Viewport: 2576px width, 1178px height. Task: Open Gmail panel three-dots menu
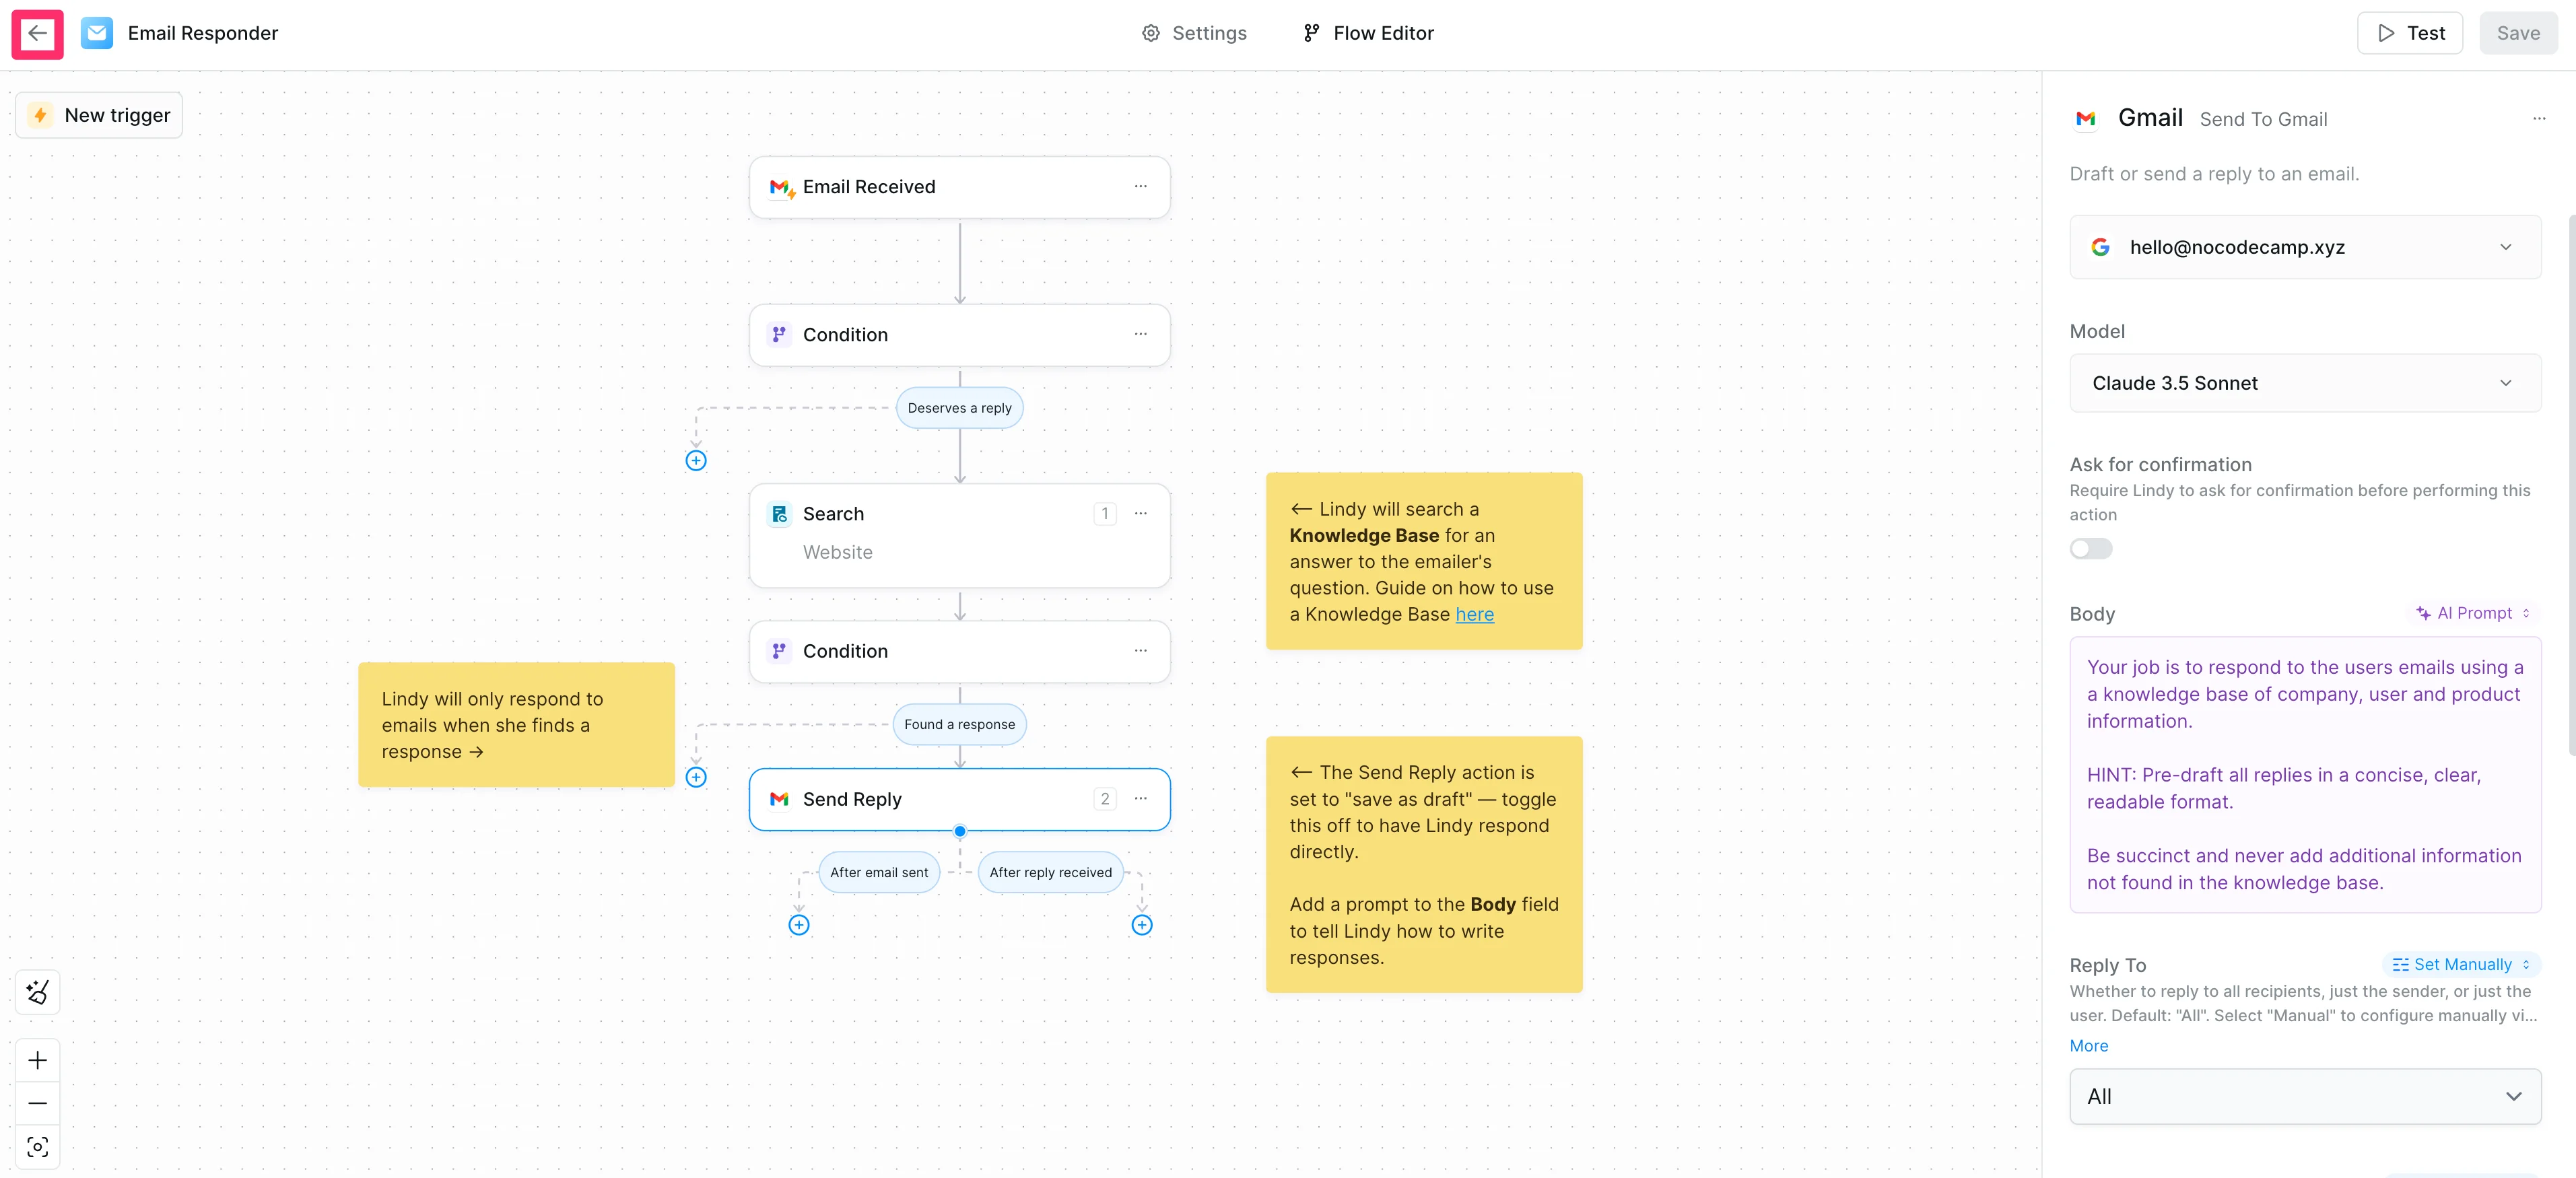[2538, 119]
